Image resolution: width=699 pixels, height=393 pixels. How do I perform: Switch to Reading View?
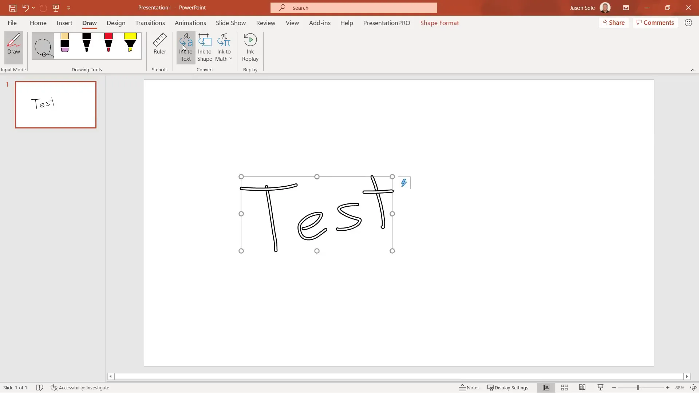[x=582, y=388]
